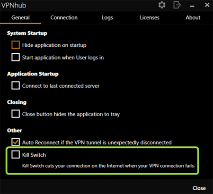The height and width of the screenshot is (194, 213).
Task: Minimize the VPNhub window
Action: pos(192,6)
